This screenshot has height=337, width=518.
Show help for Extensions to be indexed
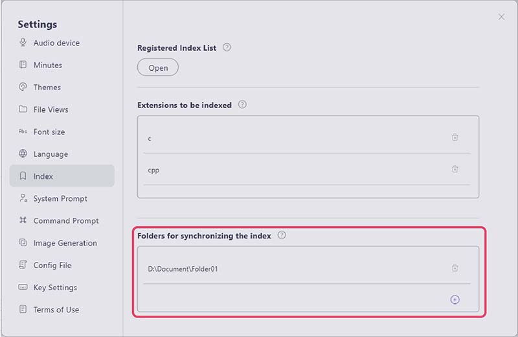click(x=242, y=104)
